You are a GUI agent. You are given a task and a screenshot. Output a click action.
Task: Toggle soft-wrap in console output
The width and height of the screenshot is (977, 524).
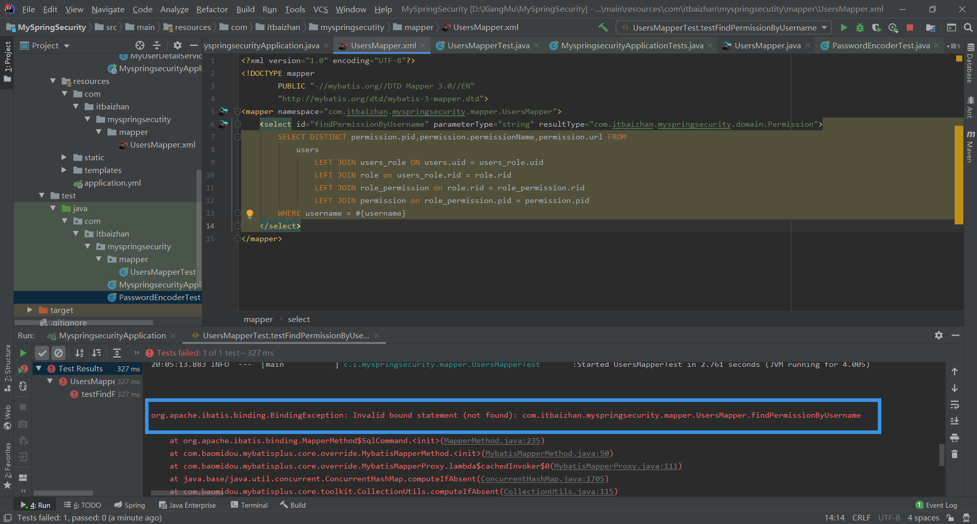955,405
